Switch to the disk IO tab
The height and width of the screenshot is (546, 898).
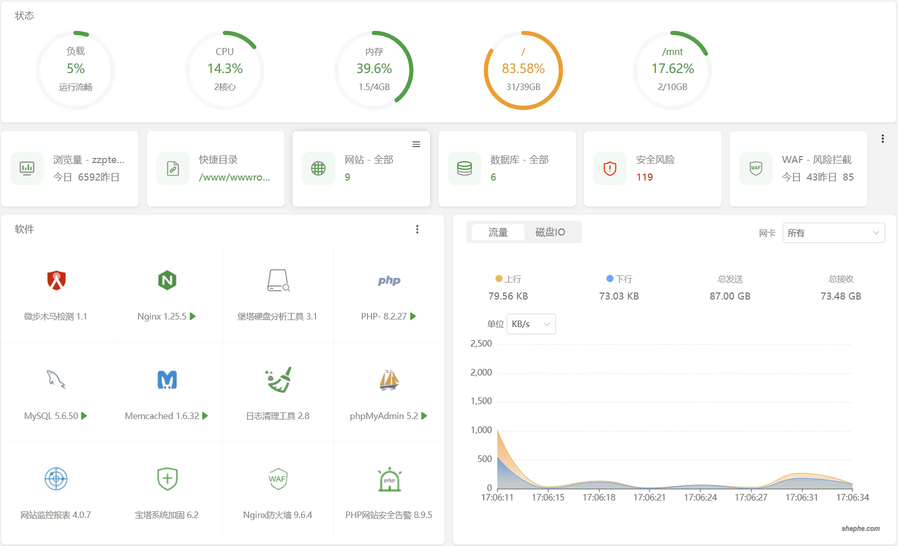click(x=550, y=232)
